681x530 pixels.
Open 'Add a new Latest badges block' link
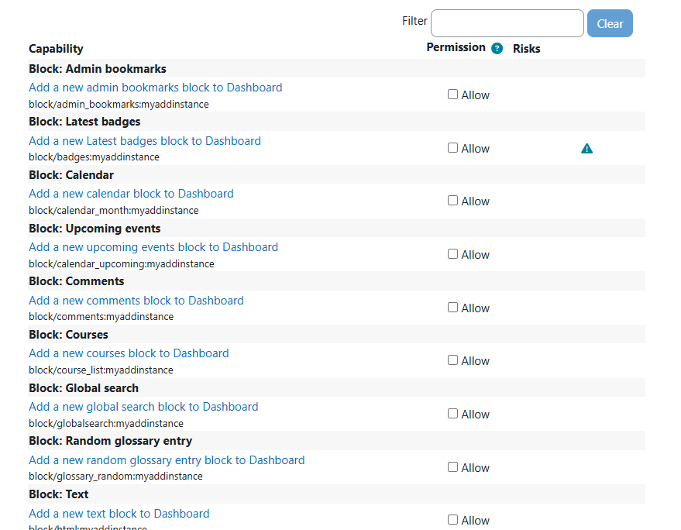(145, 141)
